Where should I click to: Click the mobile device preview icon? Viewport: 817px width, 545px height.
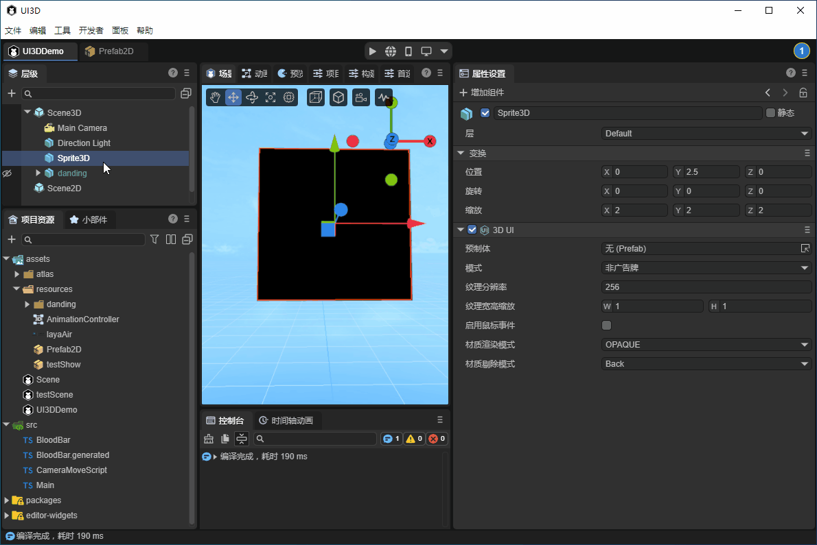pos(408,51)
